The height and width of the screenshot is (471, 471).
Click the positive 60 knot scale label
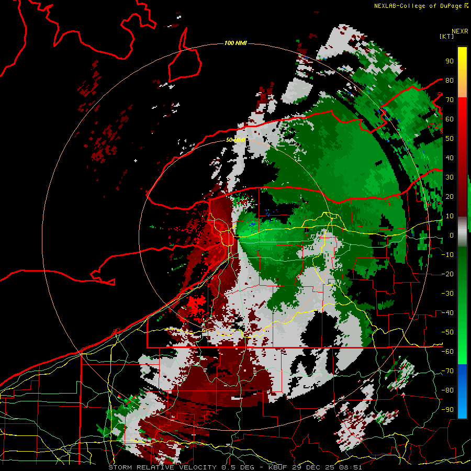(450, 119)
